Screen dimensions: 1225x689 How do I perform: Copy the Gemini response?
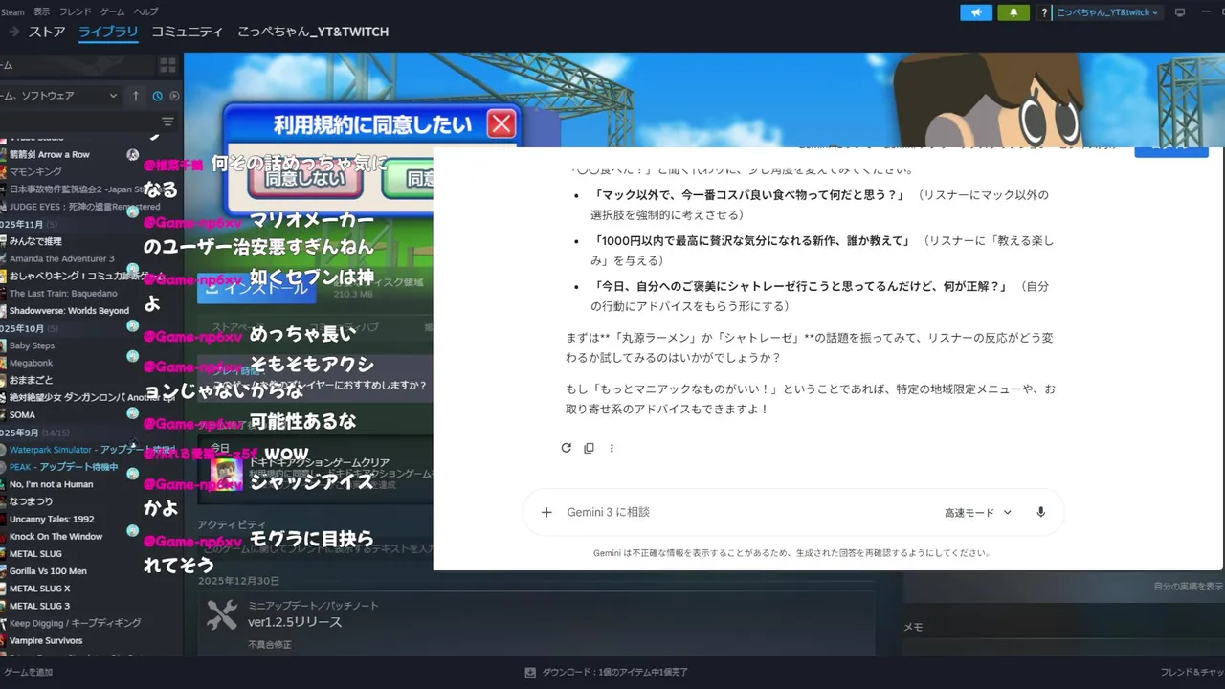[x=589, y=448]
